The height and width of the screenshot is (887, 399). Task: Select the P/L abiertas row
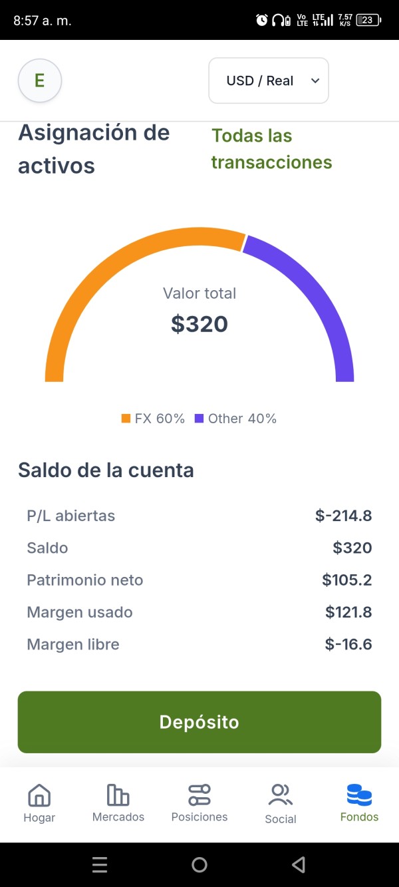pyautogui.click(x=199, y=516)
